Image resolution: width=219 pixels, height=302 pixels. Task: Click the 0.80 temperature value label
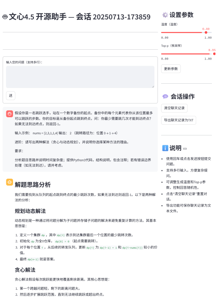(x=206, y=29)
